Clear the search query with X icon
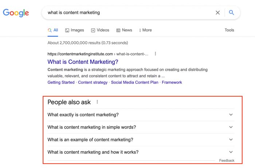Screen dimensions: 255x168 (x=217, y=12)
